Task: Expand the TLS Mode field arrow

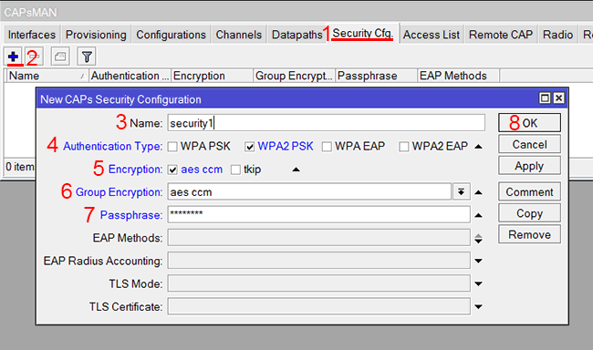Action: coord(478,283)
